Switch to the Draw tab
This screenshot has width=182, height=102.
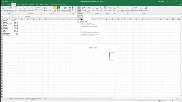[x=18, y=5]
